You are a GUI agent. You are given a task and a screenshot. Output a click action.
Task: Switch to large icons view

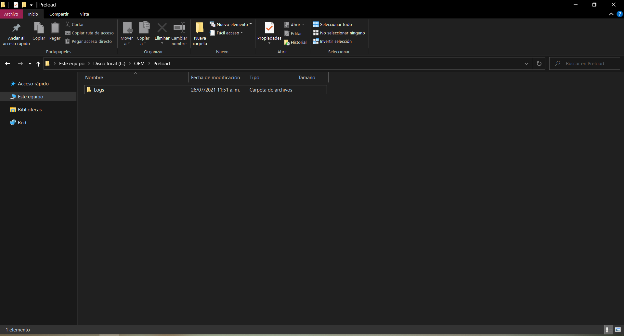[x=618, y=330]
